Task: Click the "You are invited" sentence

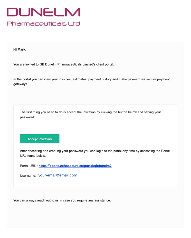Action: click(64, 64)
